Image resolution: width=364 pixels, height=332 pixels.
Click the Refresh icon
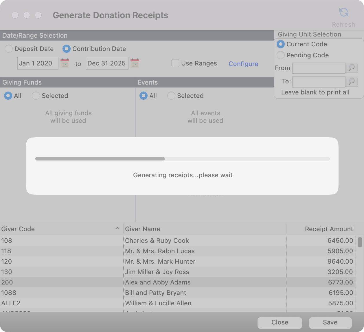[343, 12]
